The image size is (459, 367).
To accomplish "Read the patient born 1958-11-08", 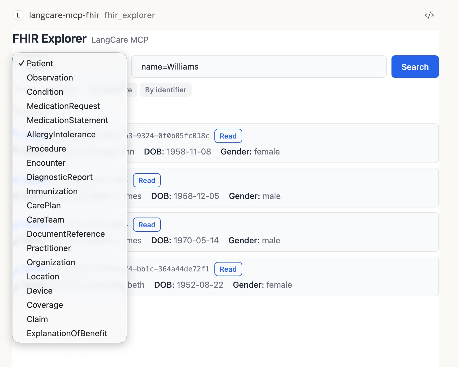I will click(228, 136).
